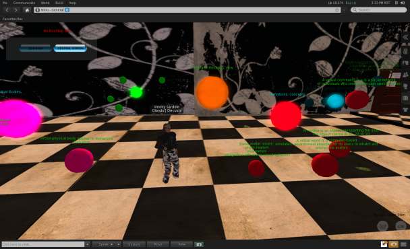Mute sound with the speaker icon

coord(403,3)
